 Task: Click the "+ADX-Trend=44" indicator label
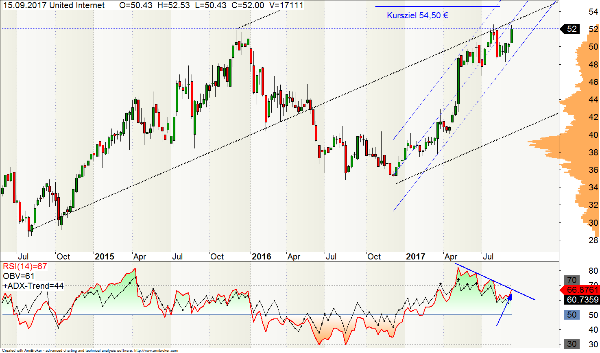click(x=33, y=286)
